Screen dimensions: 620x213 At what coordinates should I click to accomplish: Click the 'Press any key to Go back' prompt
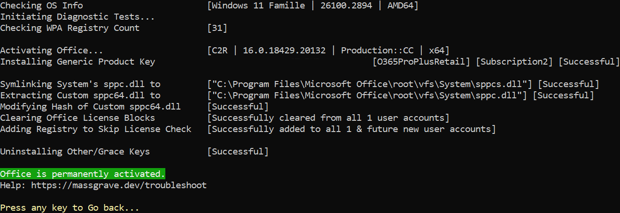(70, 208)
